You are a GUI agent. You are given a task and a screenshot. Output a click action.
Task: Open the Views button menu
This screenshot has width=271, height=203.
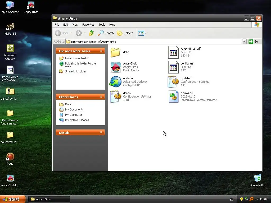[x=142, y=33]
